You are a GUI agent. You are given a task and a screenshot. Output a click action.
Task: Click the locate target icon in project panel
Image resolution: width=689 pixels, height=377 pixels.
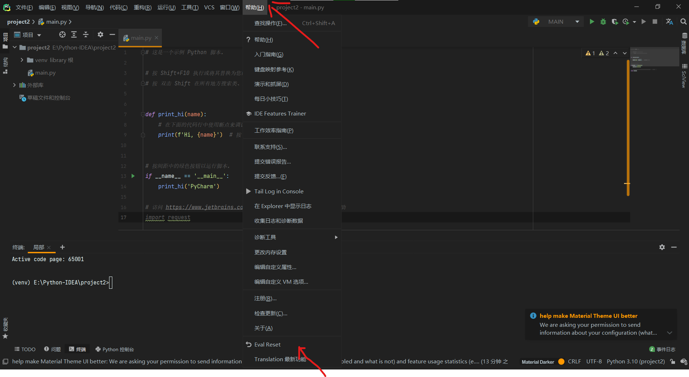(x=62, y=34)
